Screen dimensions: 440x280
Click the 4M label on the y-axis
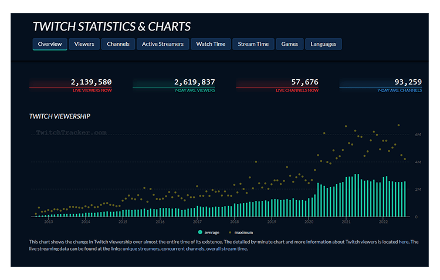point(418,162)
